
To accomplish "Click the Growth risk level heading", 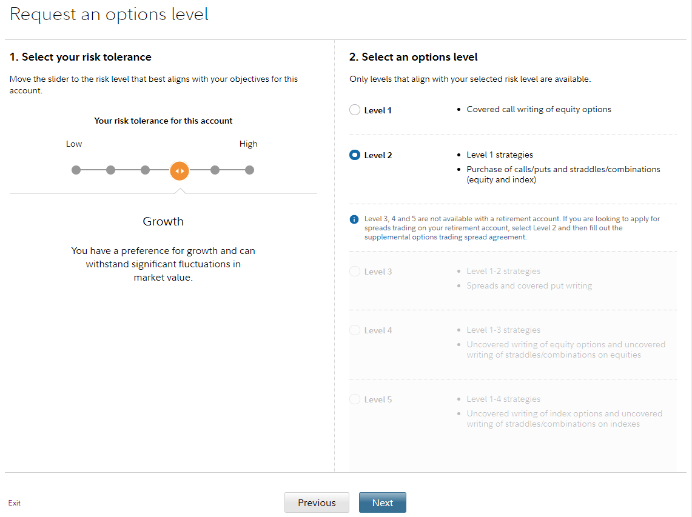I will pos(163,221).
